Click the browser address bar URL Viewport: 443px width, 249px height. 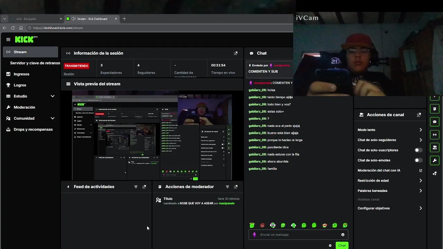58,28
